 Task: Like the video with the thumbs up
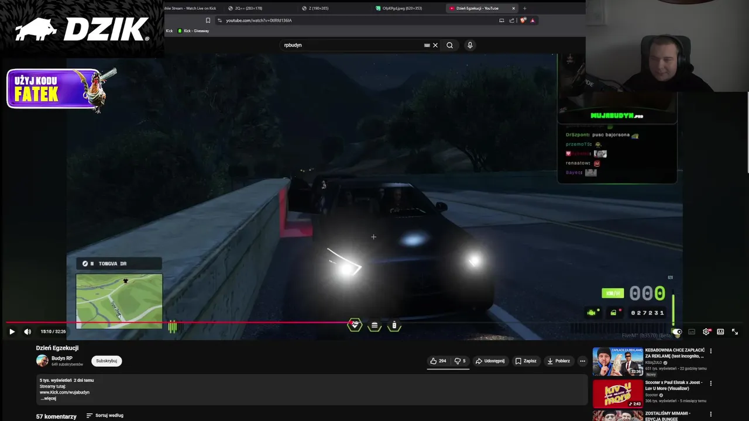click(x=438, y=361)
